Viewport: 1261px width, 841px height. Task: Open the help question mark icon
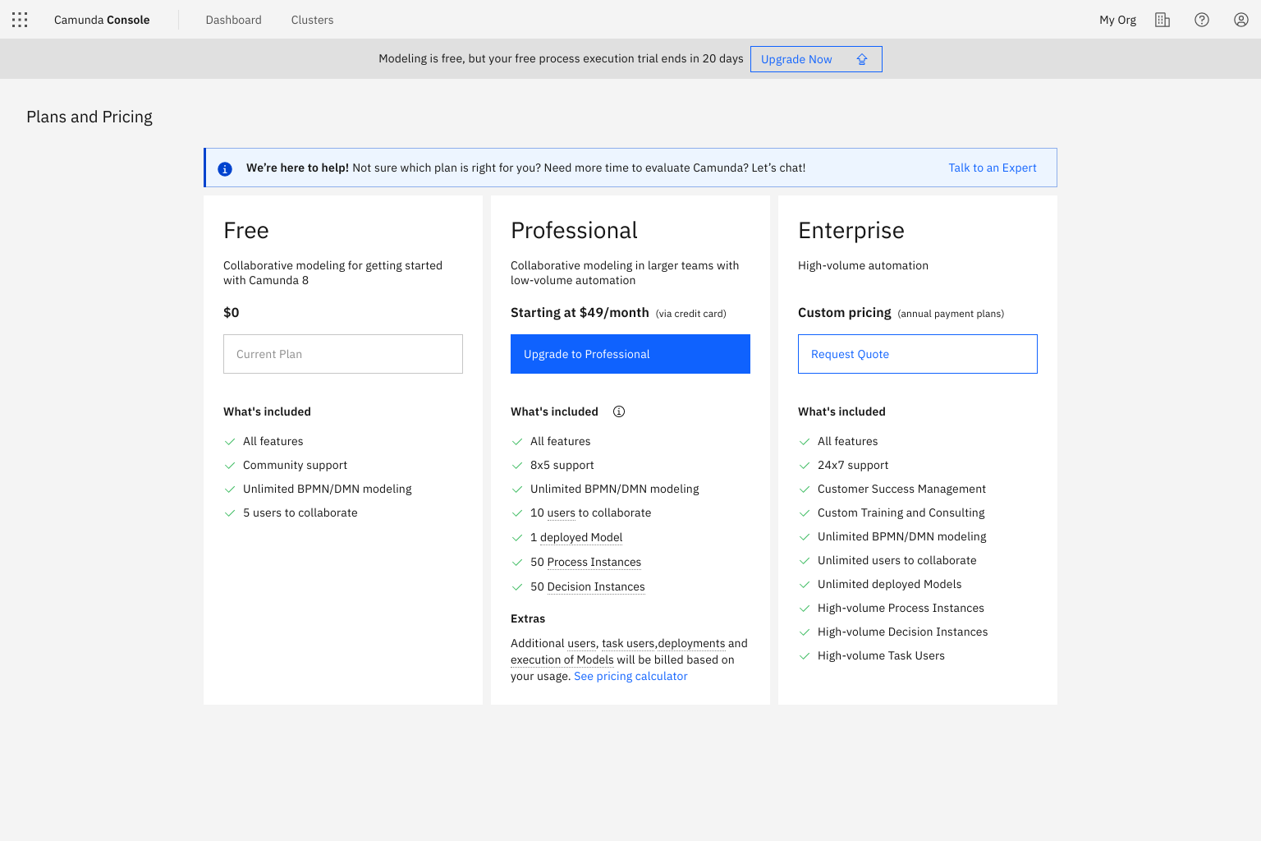[1202, 20]
